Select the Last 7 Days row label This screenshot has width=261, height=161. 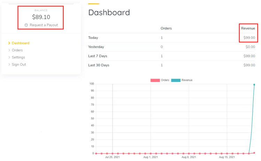pos(97,56)
